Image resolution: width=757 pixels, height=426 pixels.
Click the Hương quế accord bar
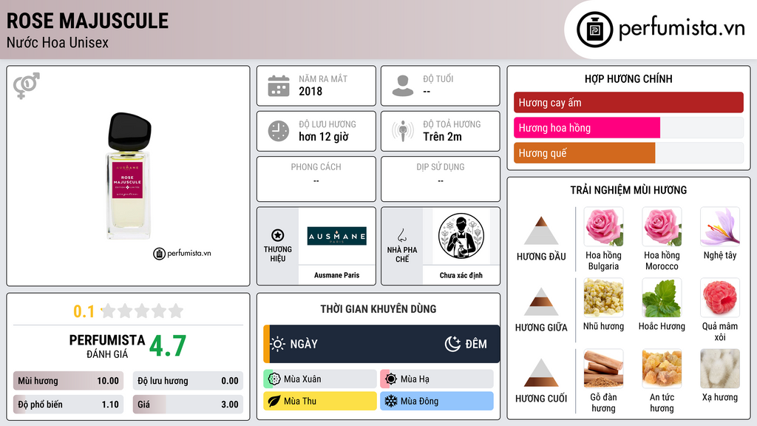point(628,153)
